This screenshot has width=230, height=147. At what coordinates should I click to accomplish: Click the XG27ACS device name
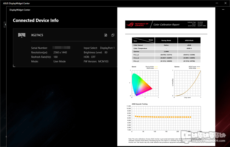[37, 35]
